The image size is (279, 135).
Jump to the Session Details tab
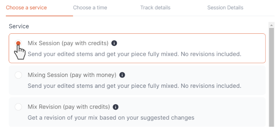[x=225, y=8]
